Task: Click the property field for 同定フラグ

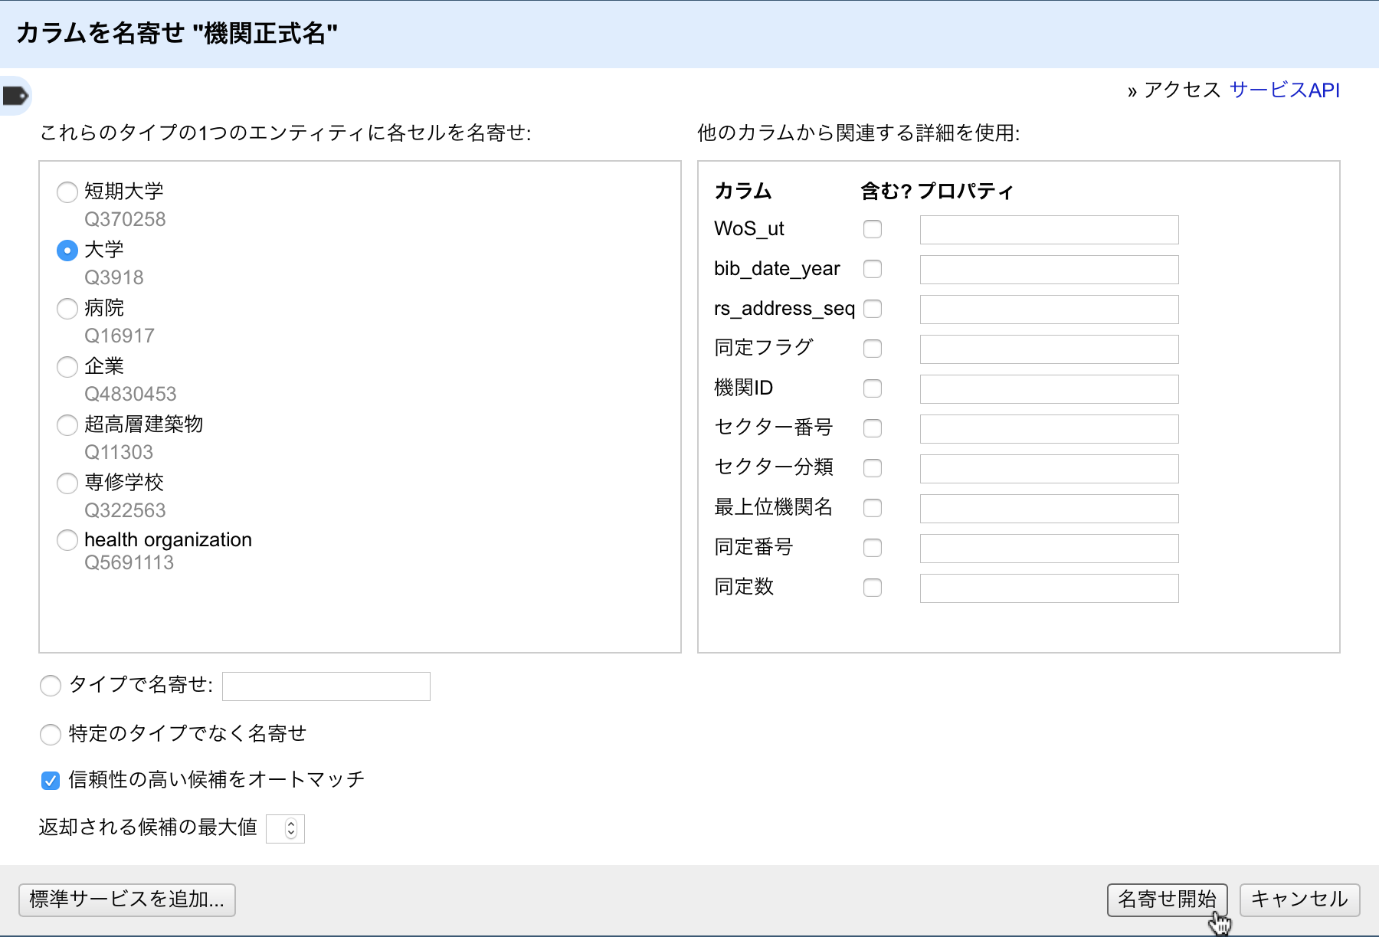Action: click(x=1050, y=349)
